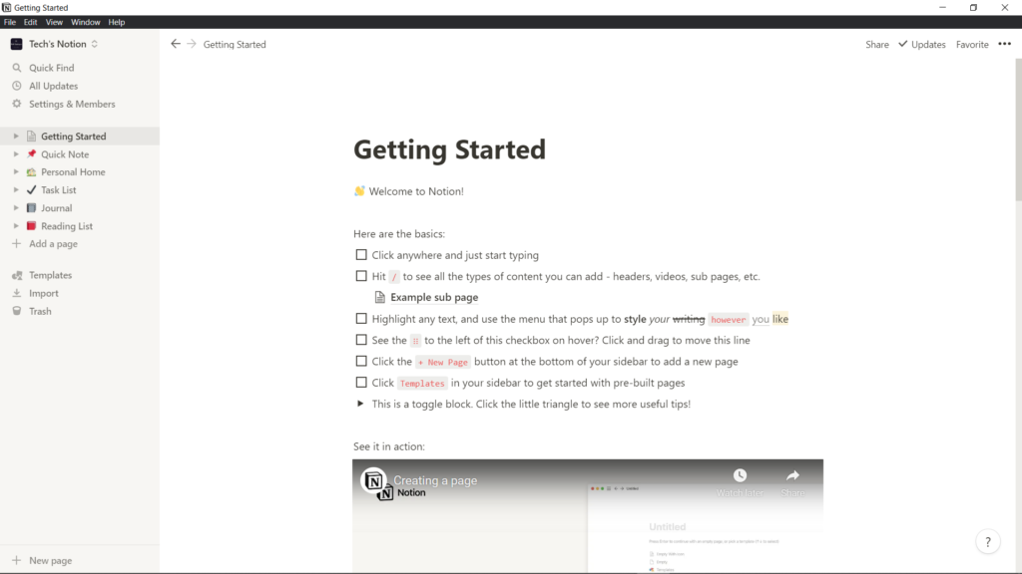The width and height of the screenshot is (1022, 574).
Task: Expand the Quick Note page tree arrow
Action: click(x=16, y=154)
